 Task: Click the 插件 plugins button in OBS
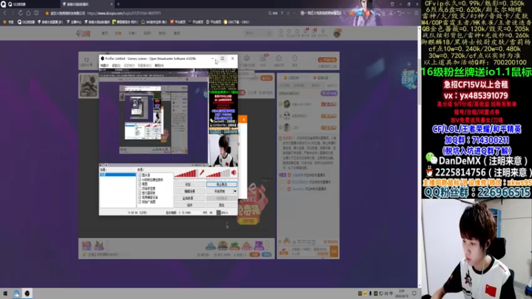(x=190, y=205)
